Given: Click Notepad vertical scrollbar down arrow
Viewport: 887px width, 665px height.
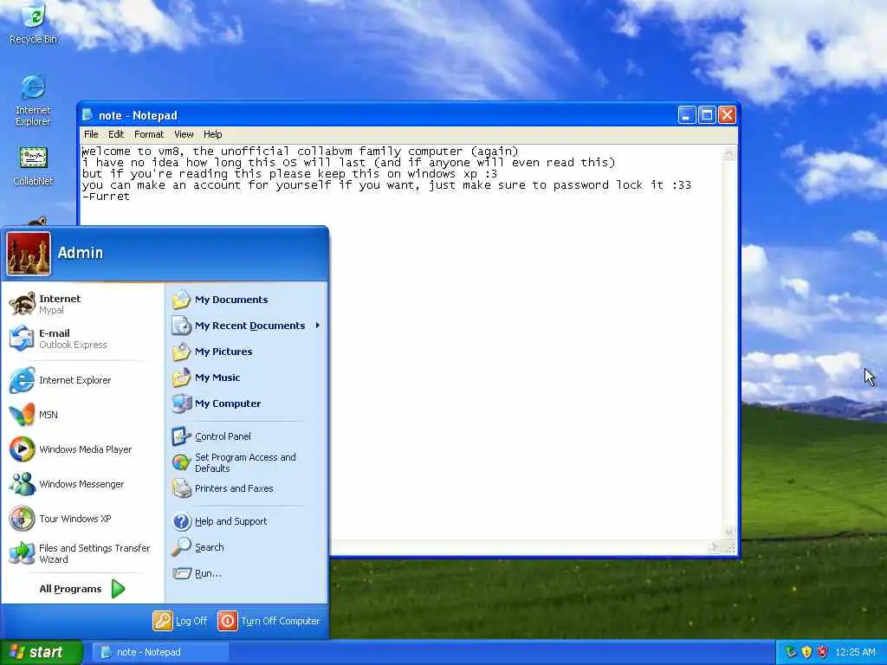Looking at the screenshot, I should click(x=728, y=531).
